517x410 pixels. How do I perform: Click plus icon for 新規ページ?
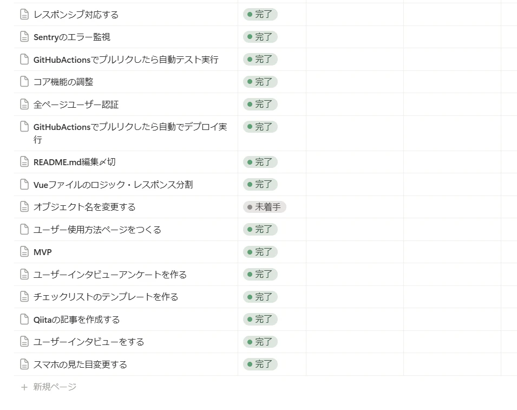point(24,387)
